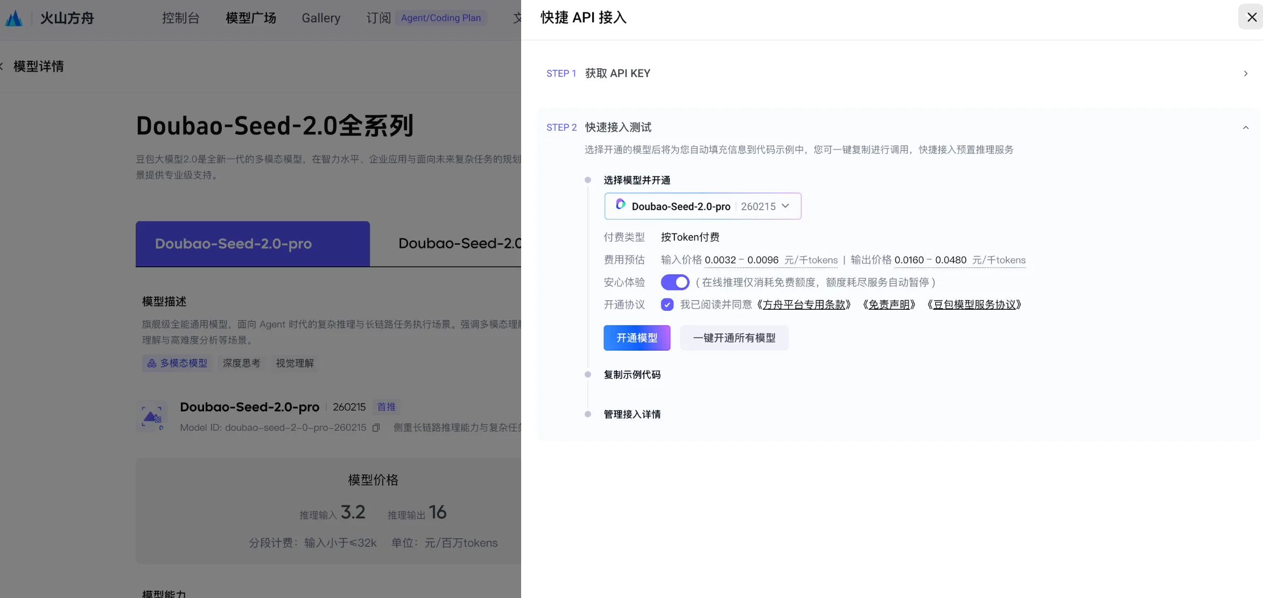The width and height of the screenshot is (1263, 598).
Task: Open the 订阅 menu item
Action: 378,18
